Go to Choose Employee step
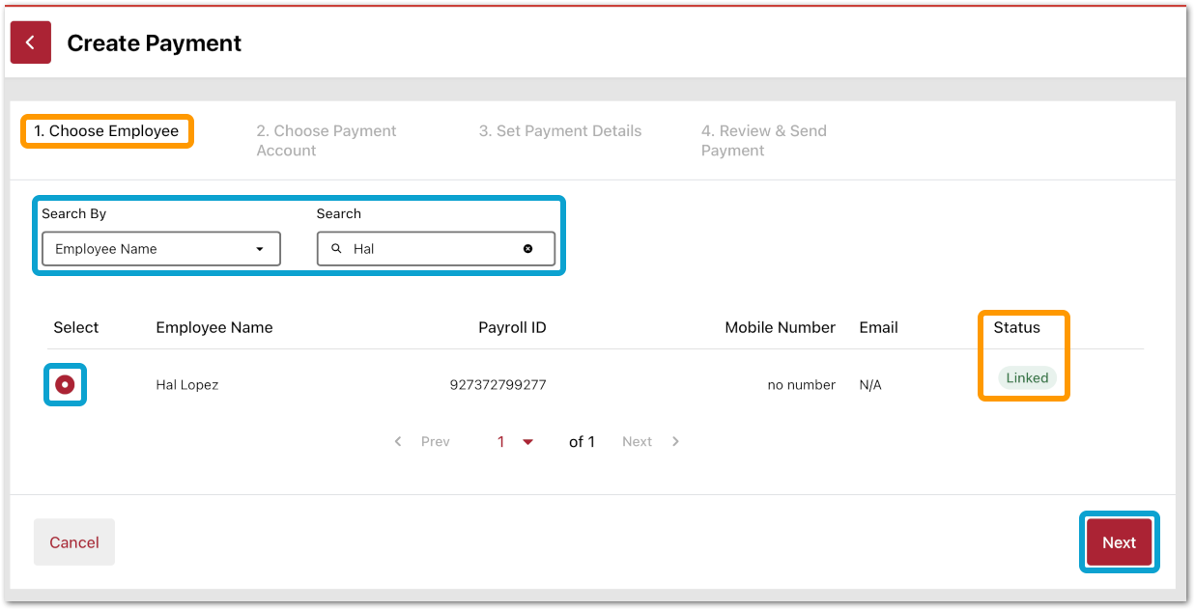 click(106, 131)
